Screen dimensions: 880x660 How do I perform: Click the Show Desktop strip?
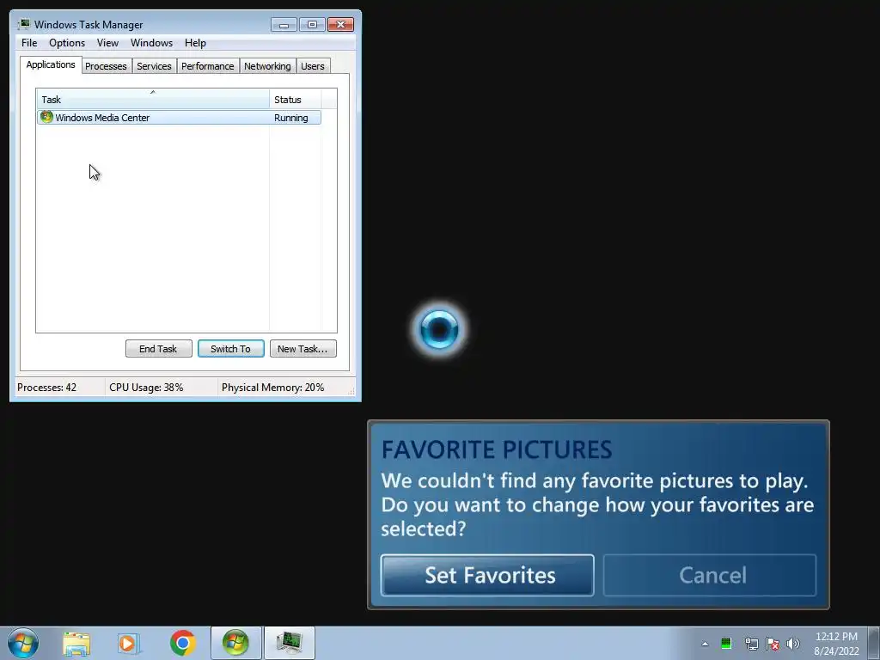[x=874, y=643]
